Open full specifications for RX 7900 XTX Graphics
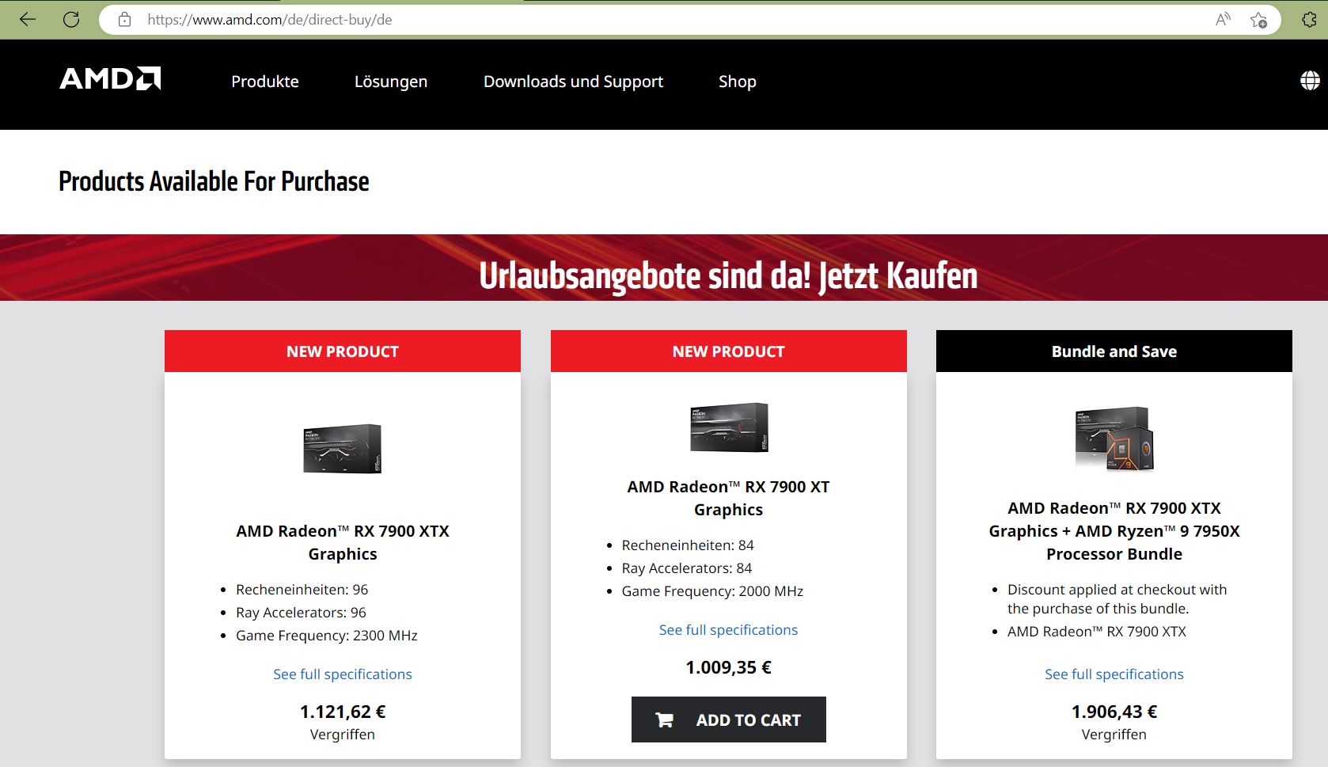The height and width of the screenshot is (767, 1328). pos(342,674)
